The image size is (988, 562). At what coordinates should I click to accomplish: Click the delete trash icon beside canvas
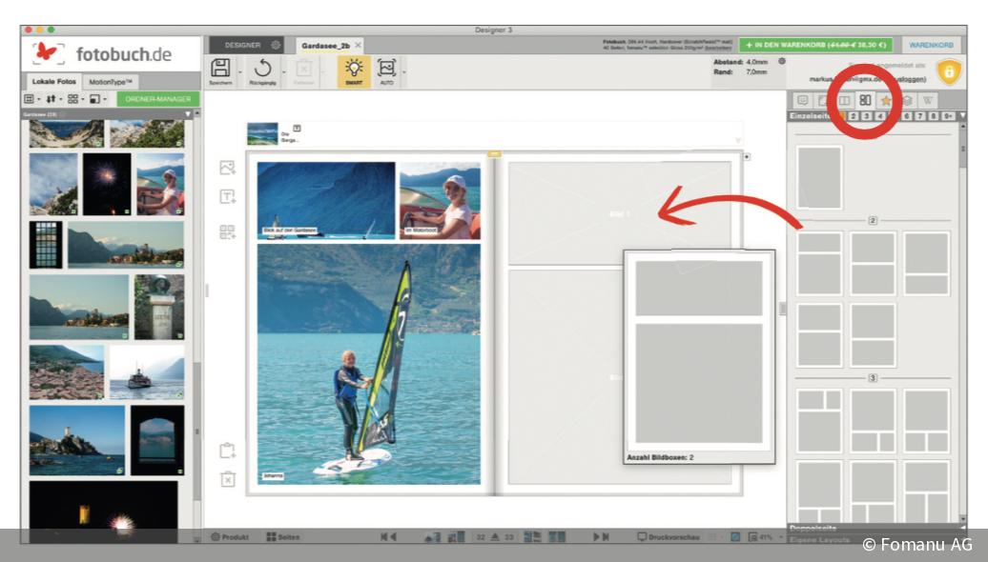228,479
